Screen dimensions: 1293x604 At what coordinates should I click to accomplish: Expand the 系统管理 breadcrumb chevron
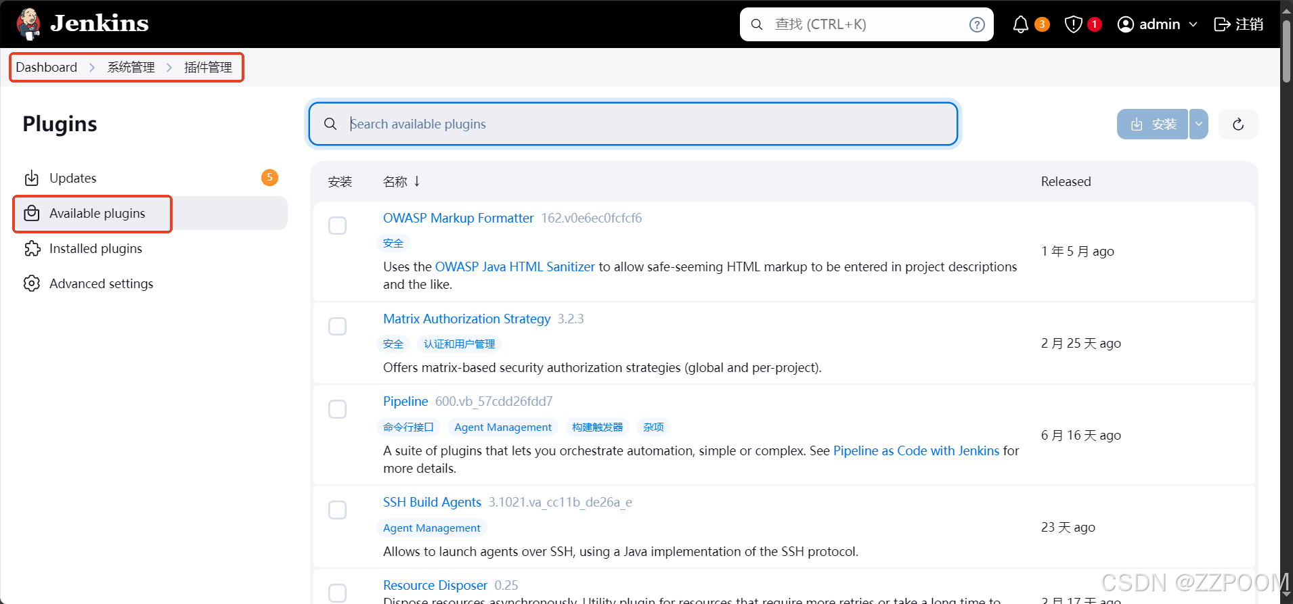169,68
